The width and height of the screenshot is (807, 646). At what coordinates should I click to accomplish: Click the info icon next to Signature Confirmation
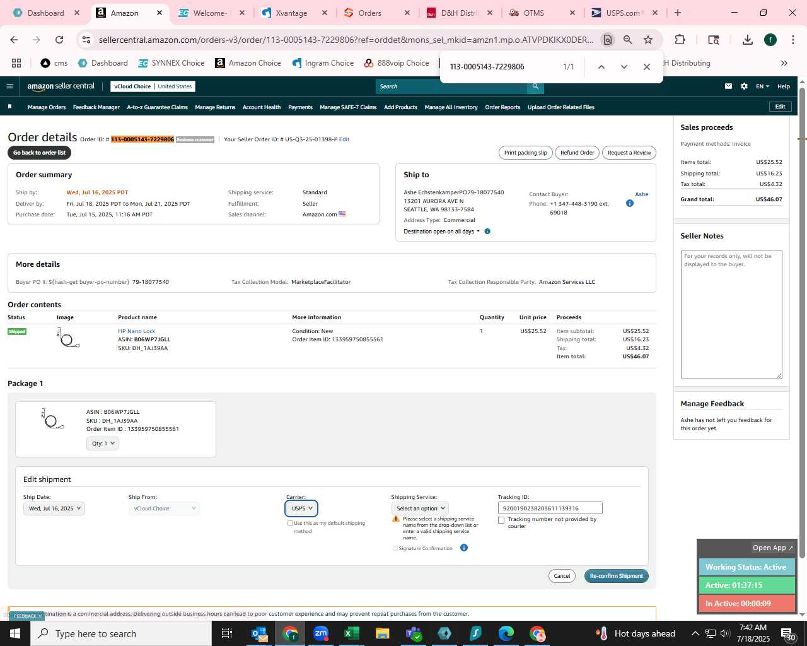[x=464, y=548]
